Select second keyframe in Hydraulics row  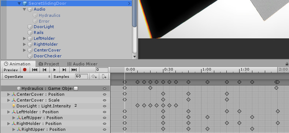point(151,88)
